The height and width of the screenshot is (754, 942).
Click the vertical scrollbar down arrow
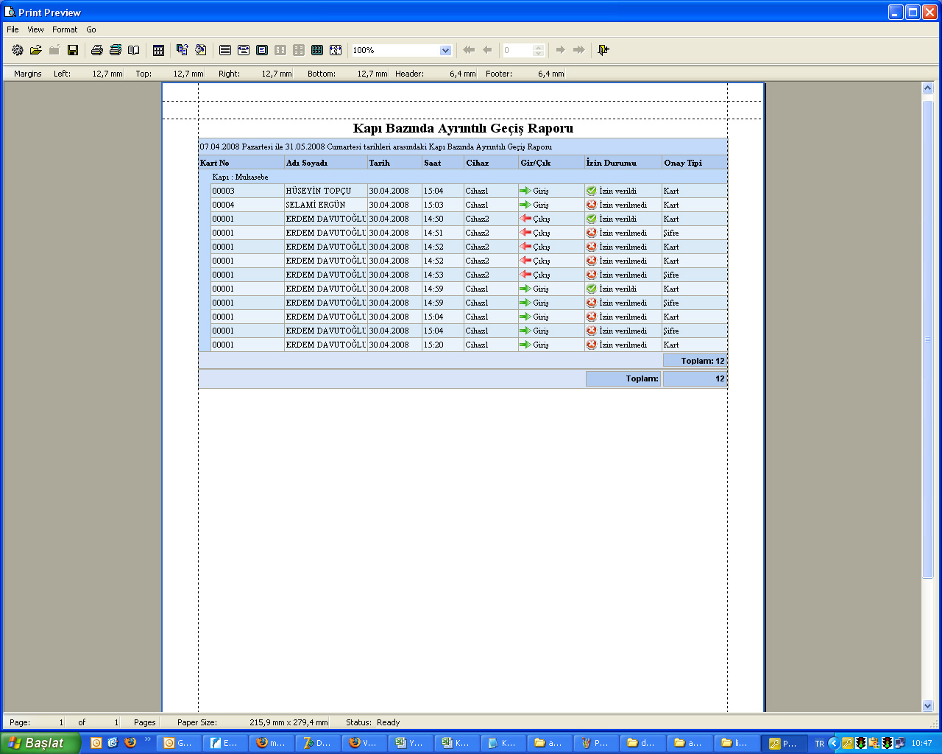pyautogui.click(x=927, y=705)
